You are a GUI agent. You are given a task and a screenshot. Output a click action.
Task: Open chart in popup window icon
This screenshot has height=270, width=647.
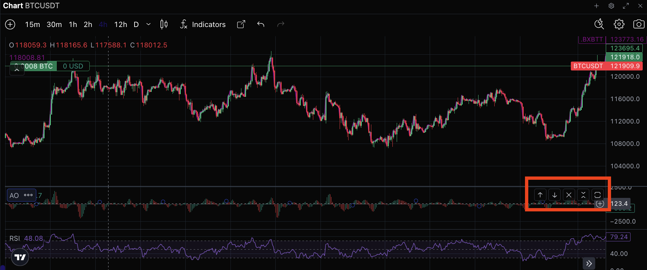click(241, 24)
